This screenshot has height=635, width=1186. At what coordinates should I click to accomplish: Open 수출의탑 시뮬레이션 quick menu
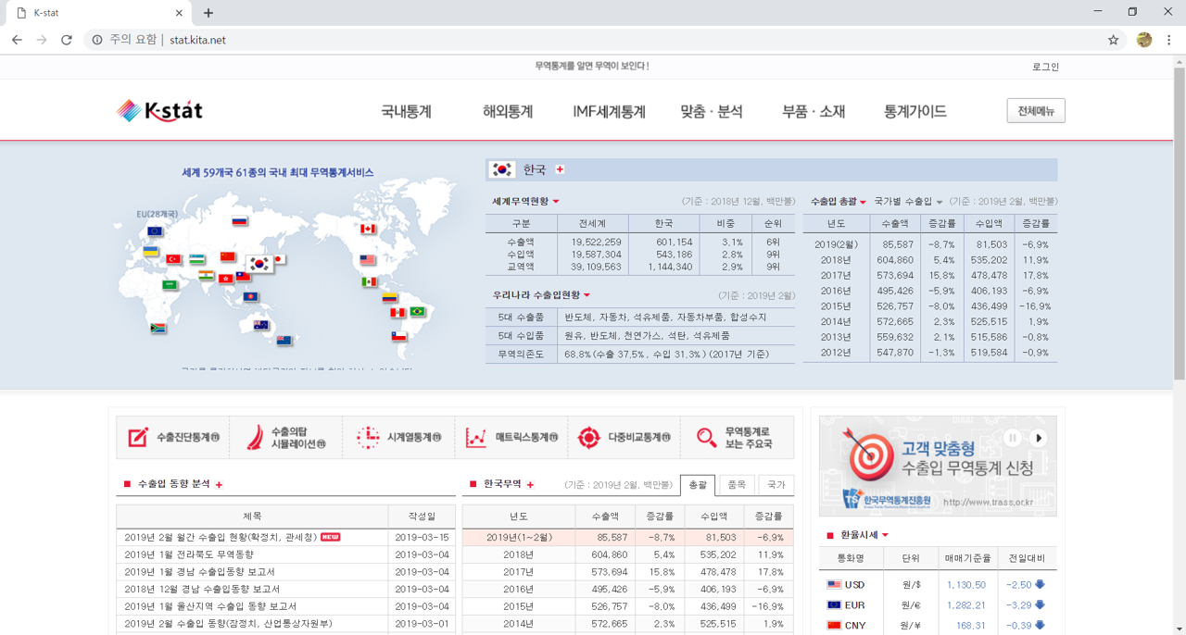(285, 438)
